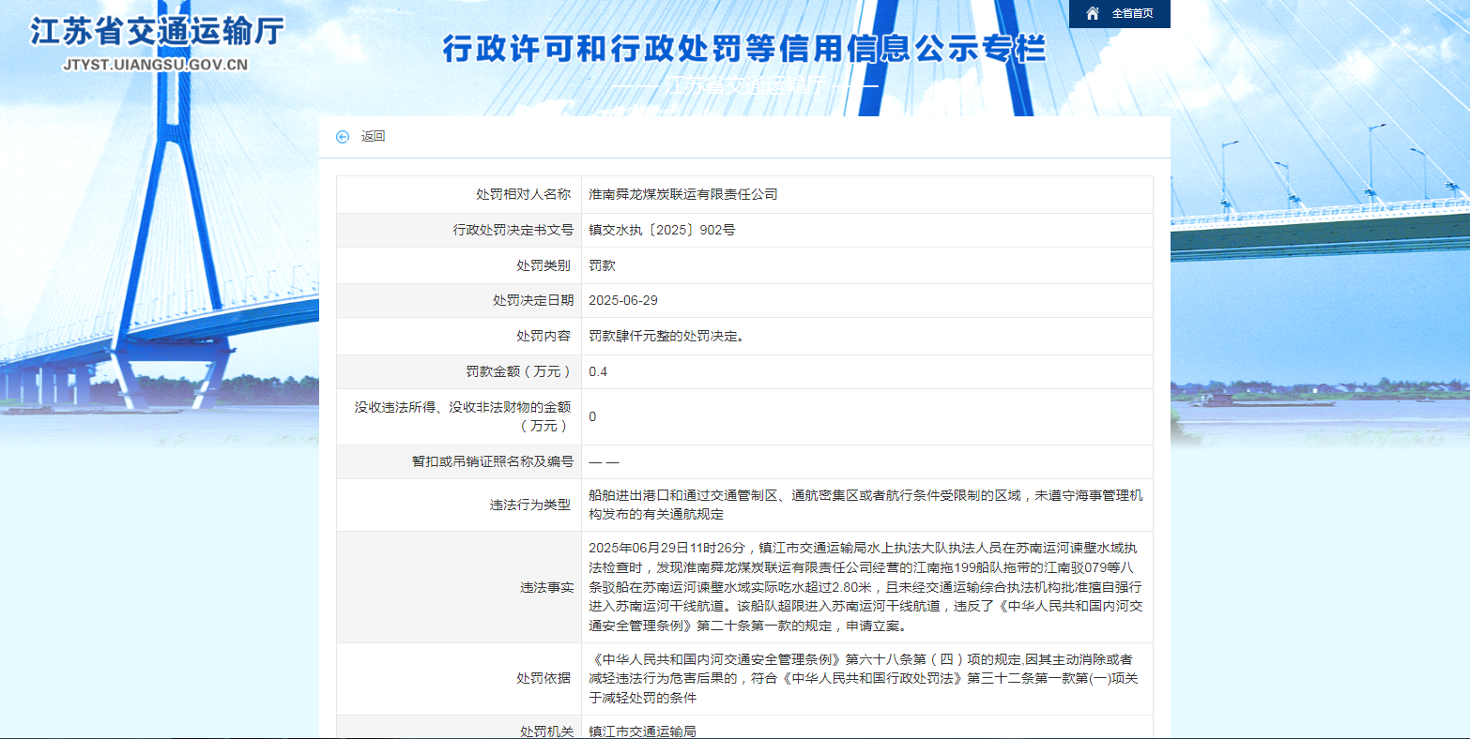
Task: Click the 处罚机关 label cell
Action: click(x=459, y=728)
